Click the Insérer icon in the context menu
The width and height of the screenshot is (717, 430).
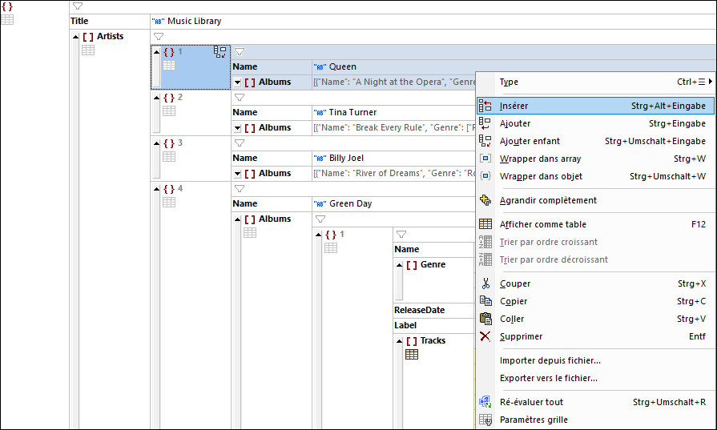pyautogui.click(x=485, y=106)
